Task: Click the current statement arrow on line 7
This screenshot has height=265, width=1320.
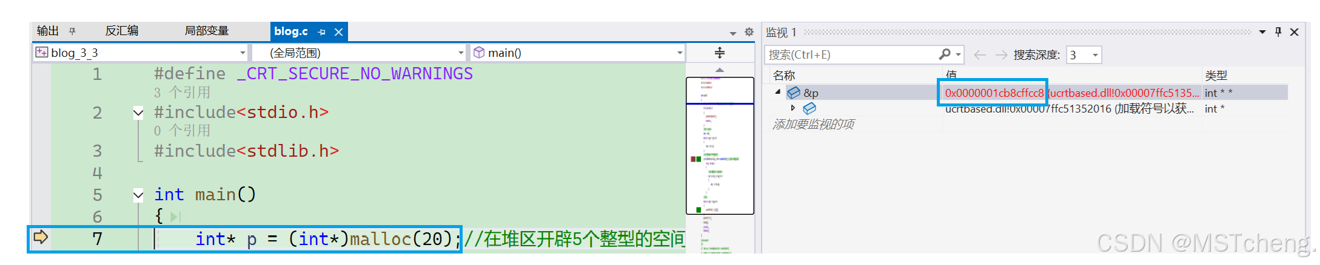Action: [x=41, y=237]
